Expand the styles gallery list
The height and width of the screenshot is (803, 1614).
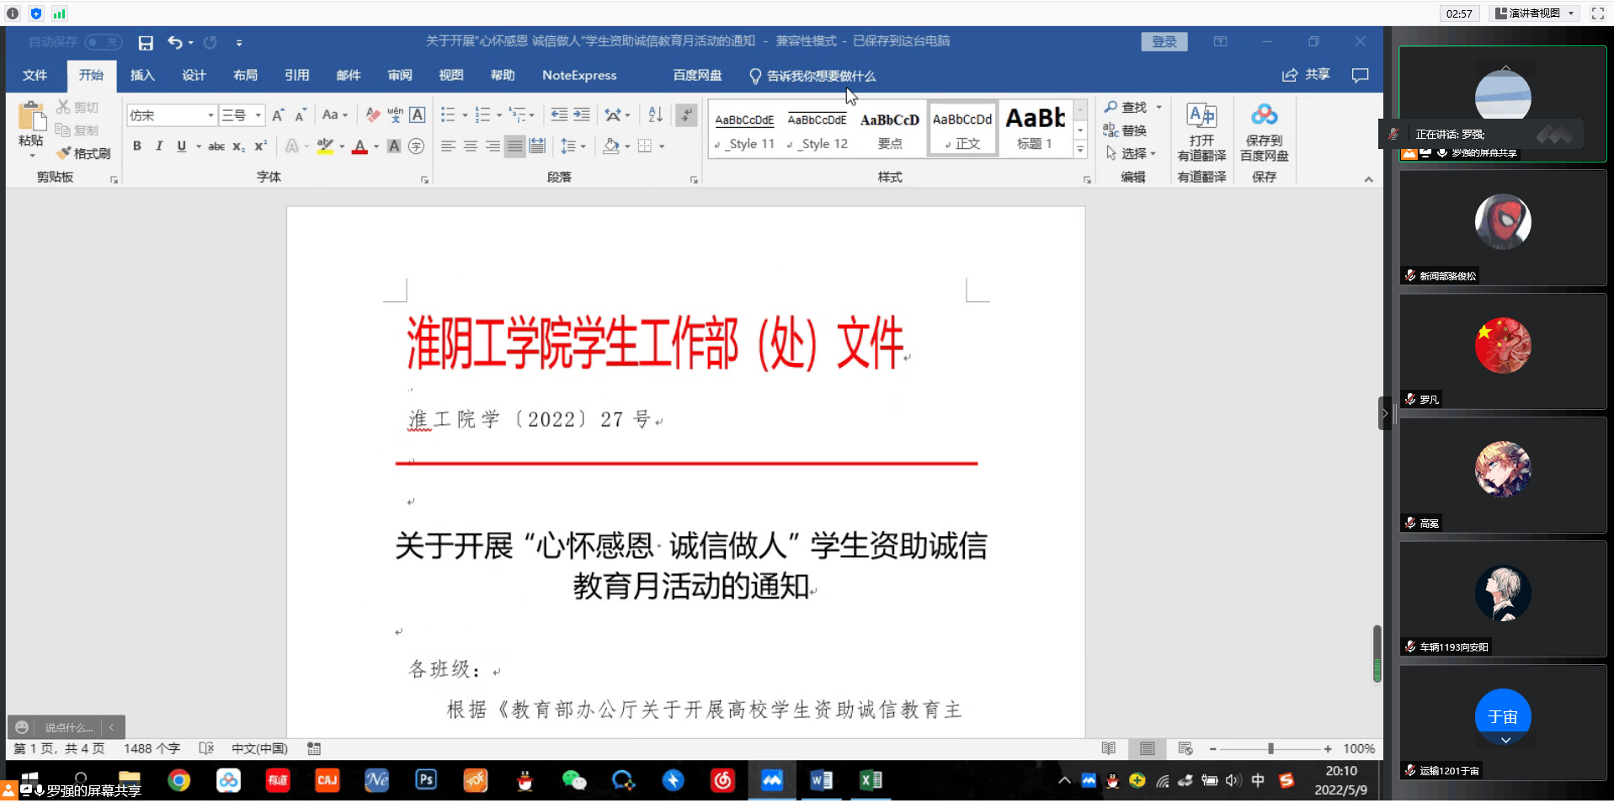[x=1080, y=150]
